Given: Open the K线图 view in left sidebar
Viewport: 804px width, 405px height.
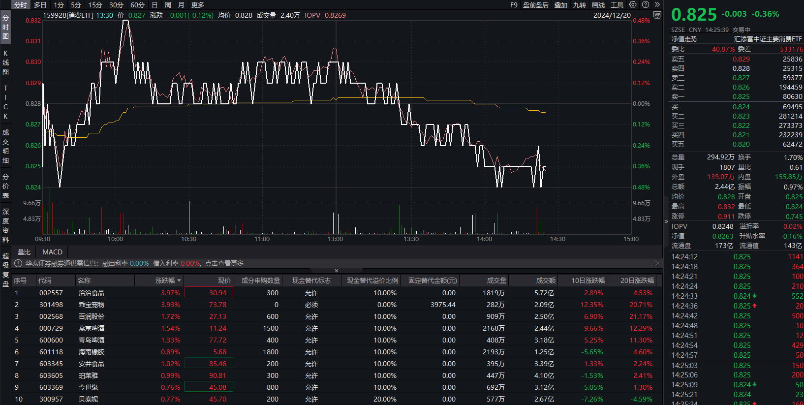Looking at the screenshot, I should (5, 62).
